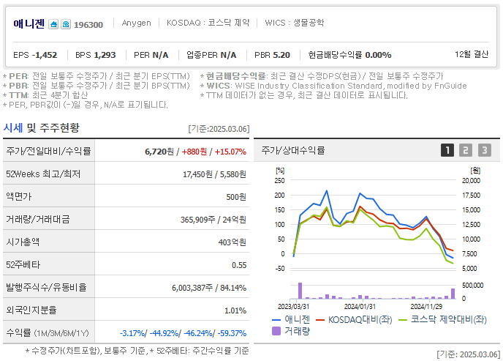
Task: Click the 발행주식수/유동비율 row label
Action: (46, 287)
